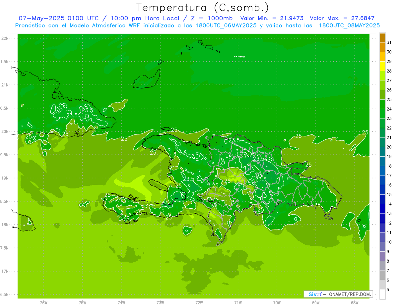Click the legend value '12'

389,223
